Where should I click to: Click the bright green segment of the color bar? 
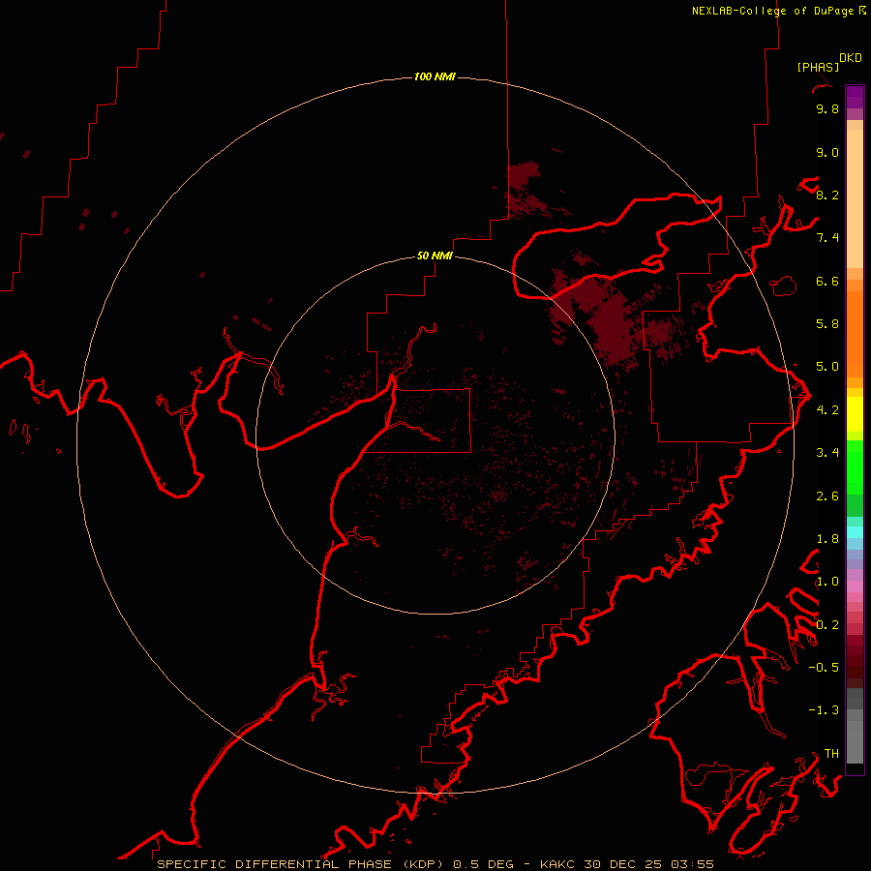[855, 468]
